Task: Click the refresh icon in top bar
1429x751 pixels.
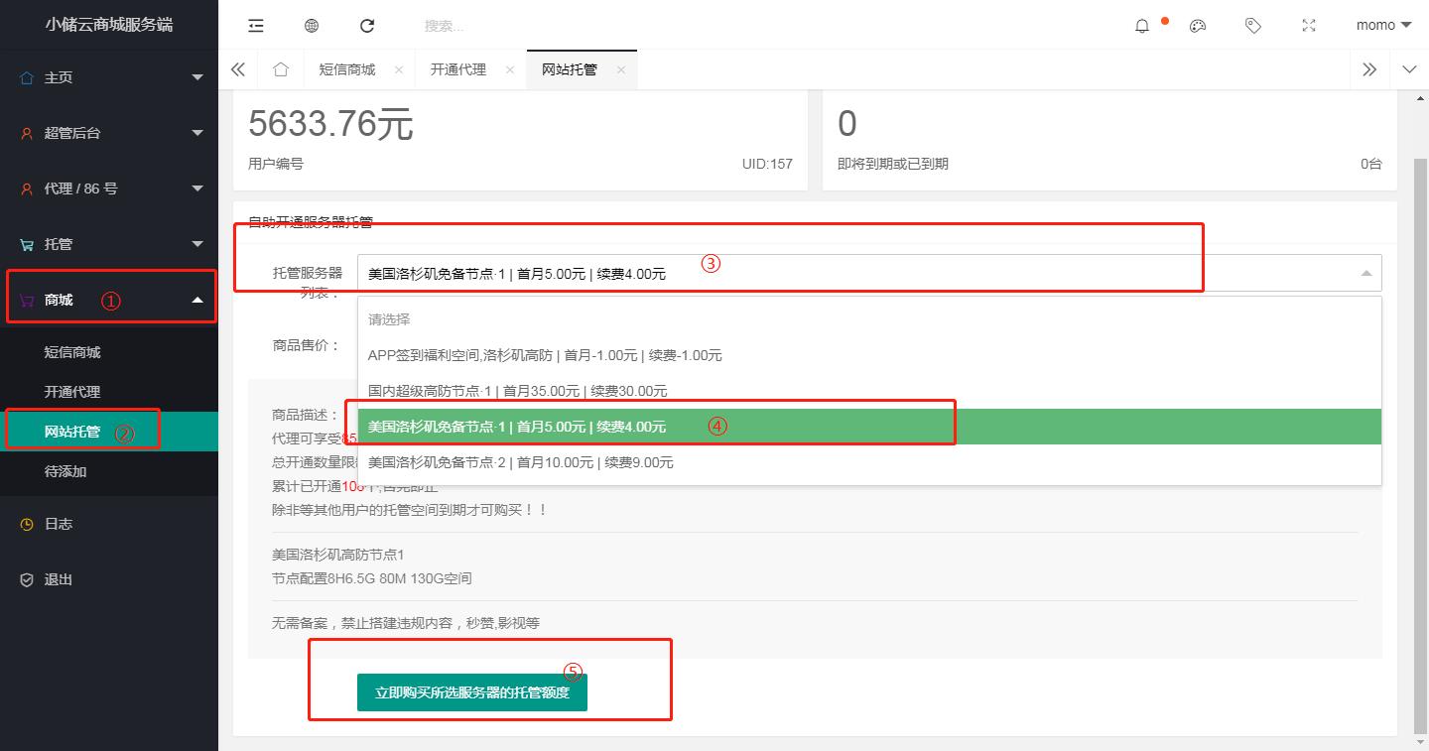Action: pos(367,26)
